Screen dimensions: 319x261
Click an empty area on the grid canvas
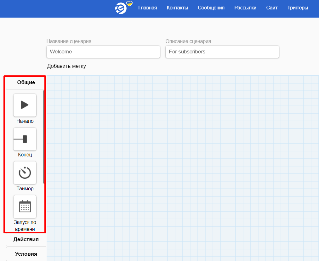(183, 166)
